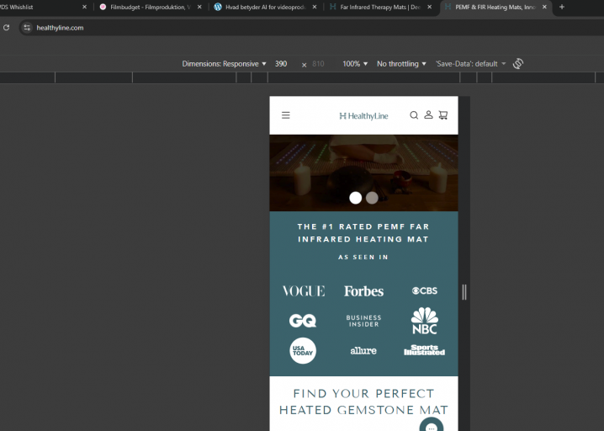The height and width of the screenshot is (431, 604).
Task: Open the HealthyLine hamburger menu
Action: click(285, 115)
